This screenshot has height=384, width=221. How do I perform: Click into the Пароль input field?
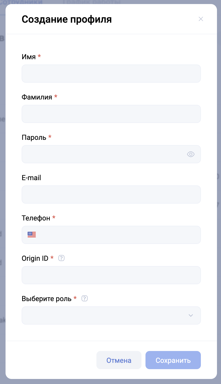click(x=103, y=154)
